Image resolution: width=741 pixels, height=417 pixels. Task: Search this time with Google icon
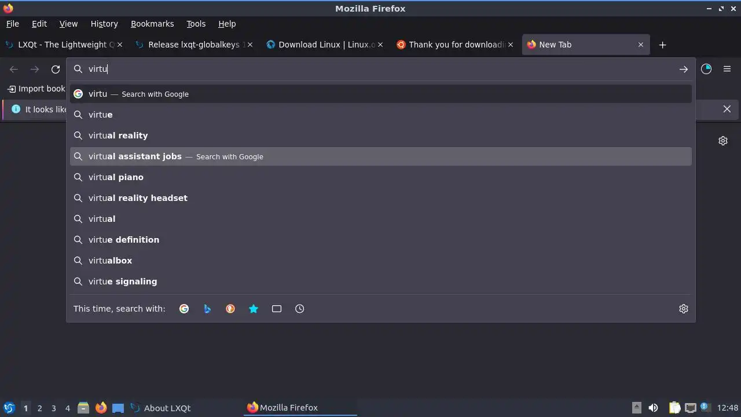click(x=184, y=309)
